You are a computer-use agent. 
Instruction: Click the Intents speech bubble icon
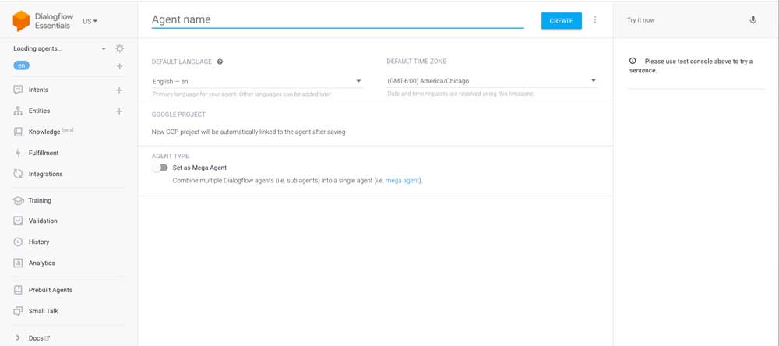[18, 90]
